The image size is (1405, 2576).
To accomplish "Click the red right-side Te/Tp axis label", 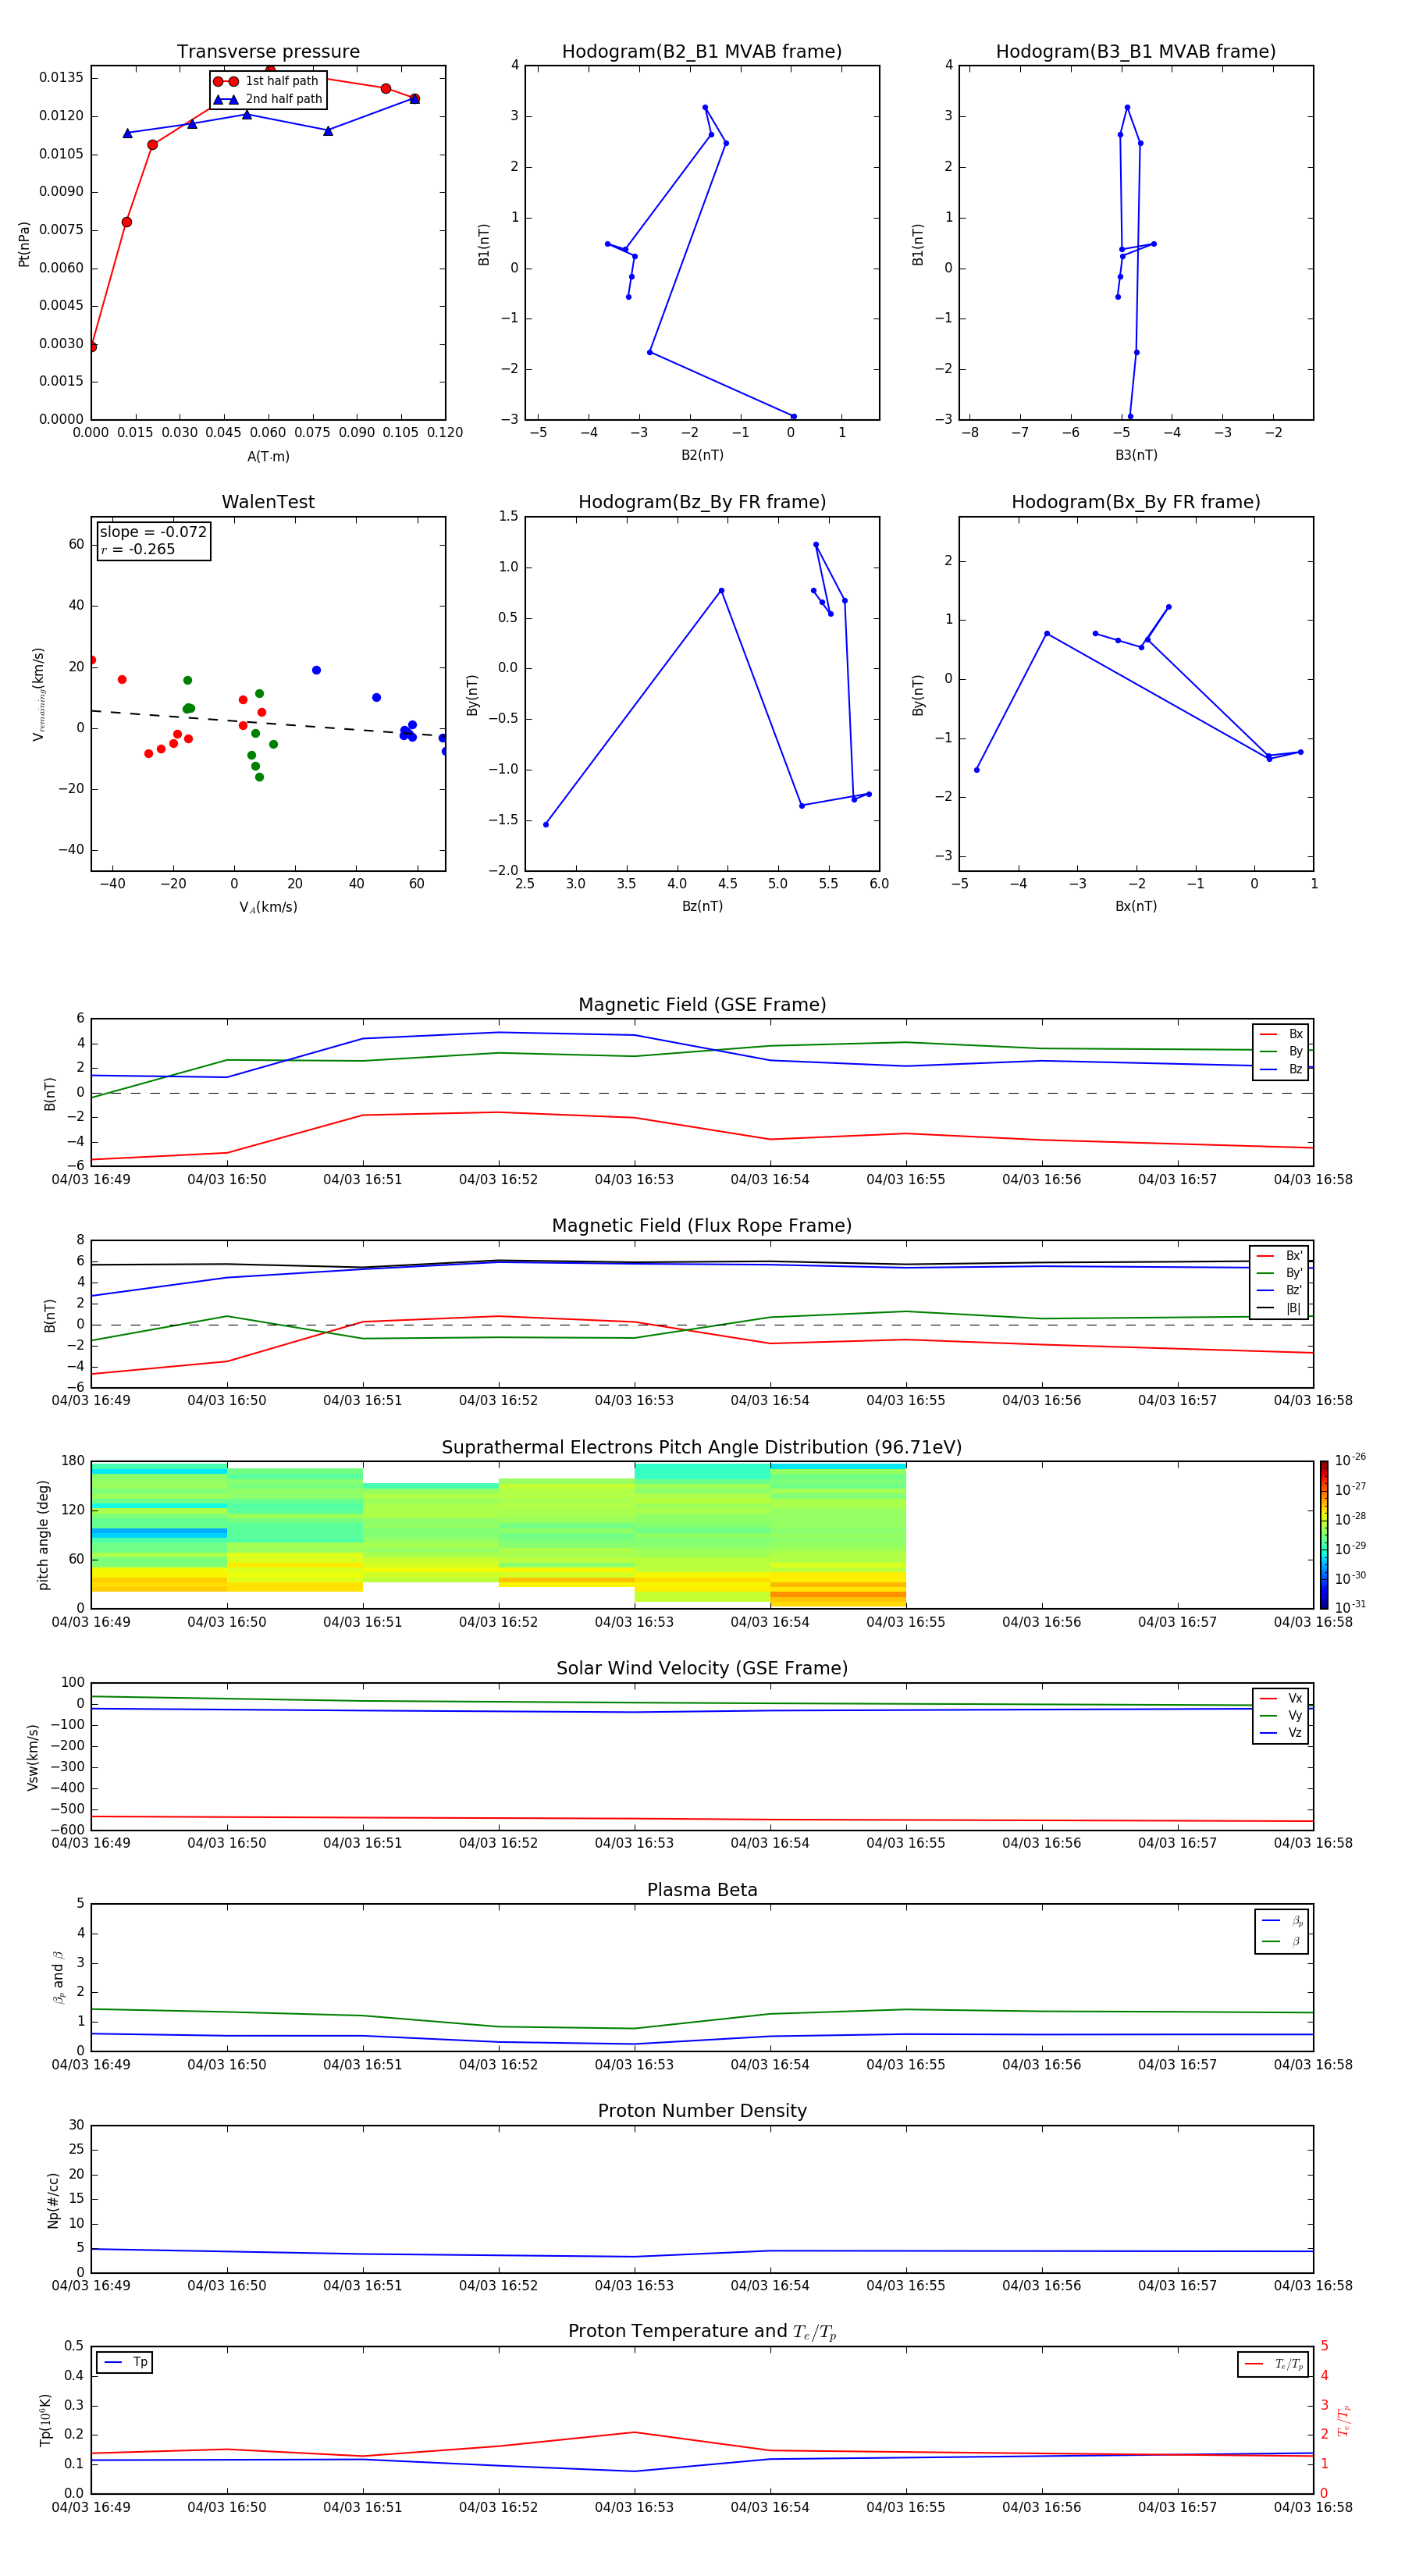I will tap(1344, 2421).
